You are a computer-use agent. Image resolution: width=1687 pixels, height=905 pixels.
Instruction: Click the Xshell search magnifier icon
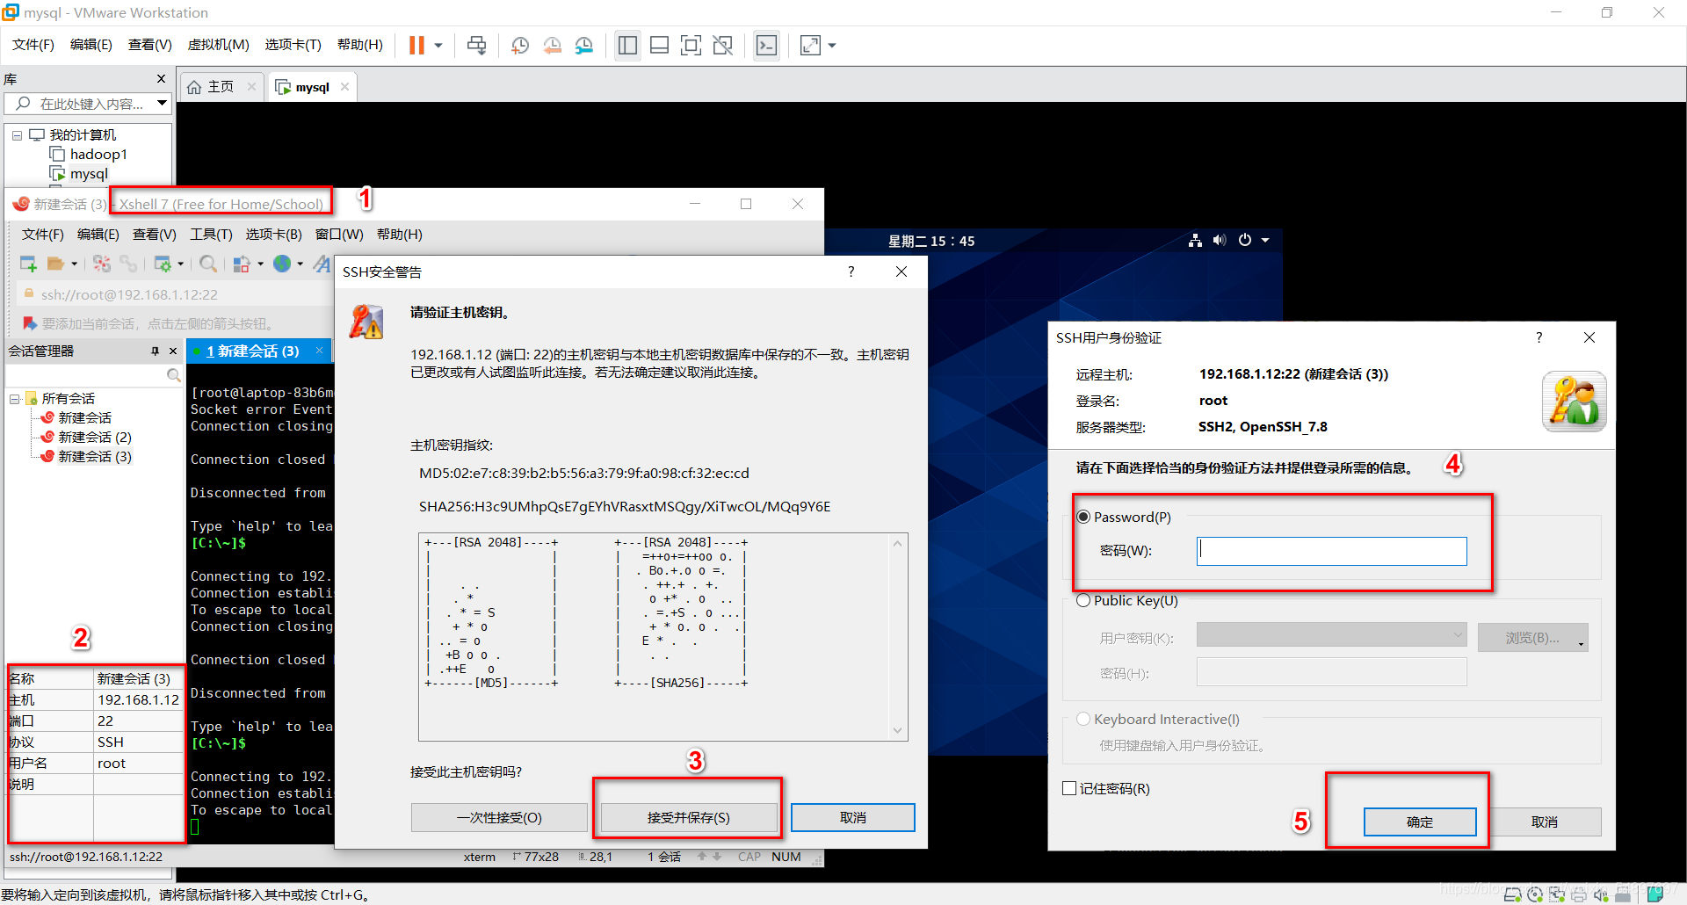(208, 264)
